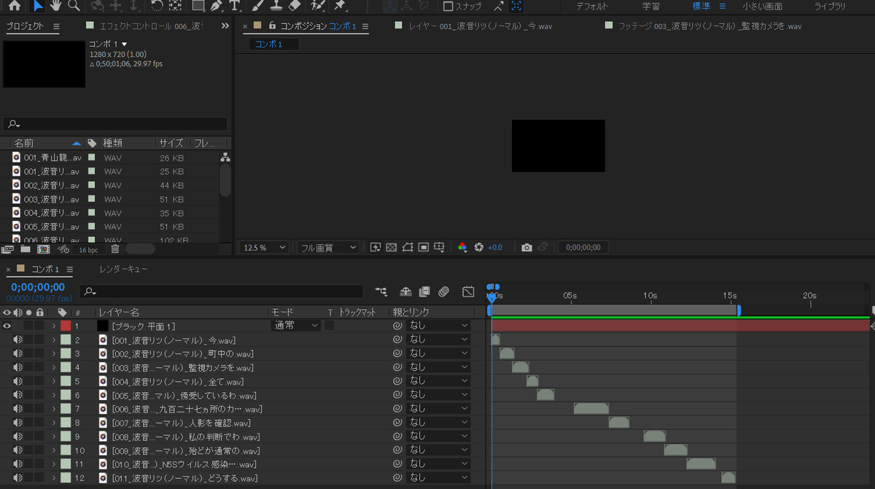
Task: Switch to the レンダーキュー tab
Action: pos(123,269)
